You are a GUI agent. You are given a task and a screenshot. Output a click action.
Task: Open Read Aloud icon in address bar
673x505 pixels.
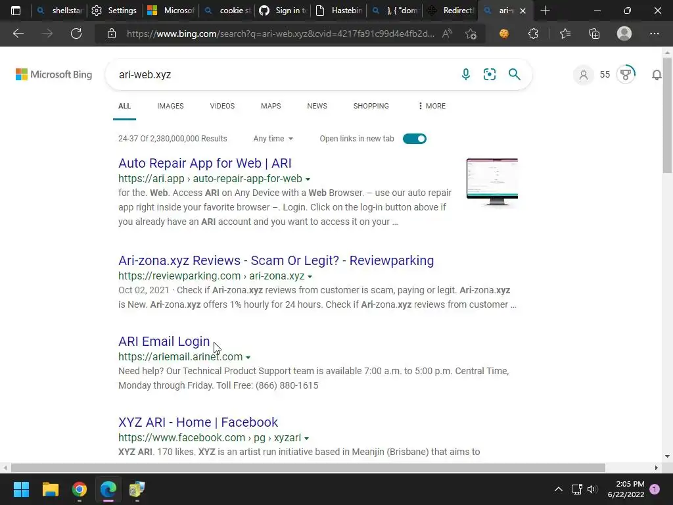(447, 34)
